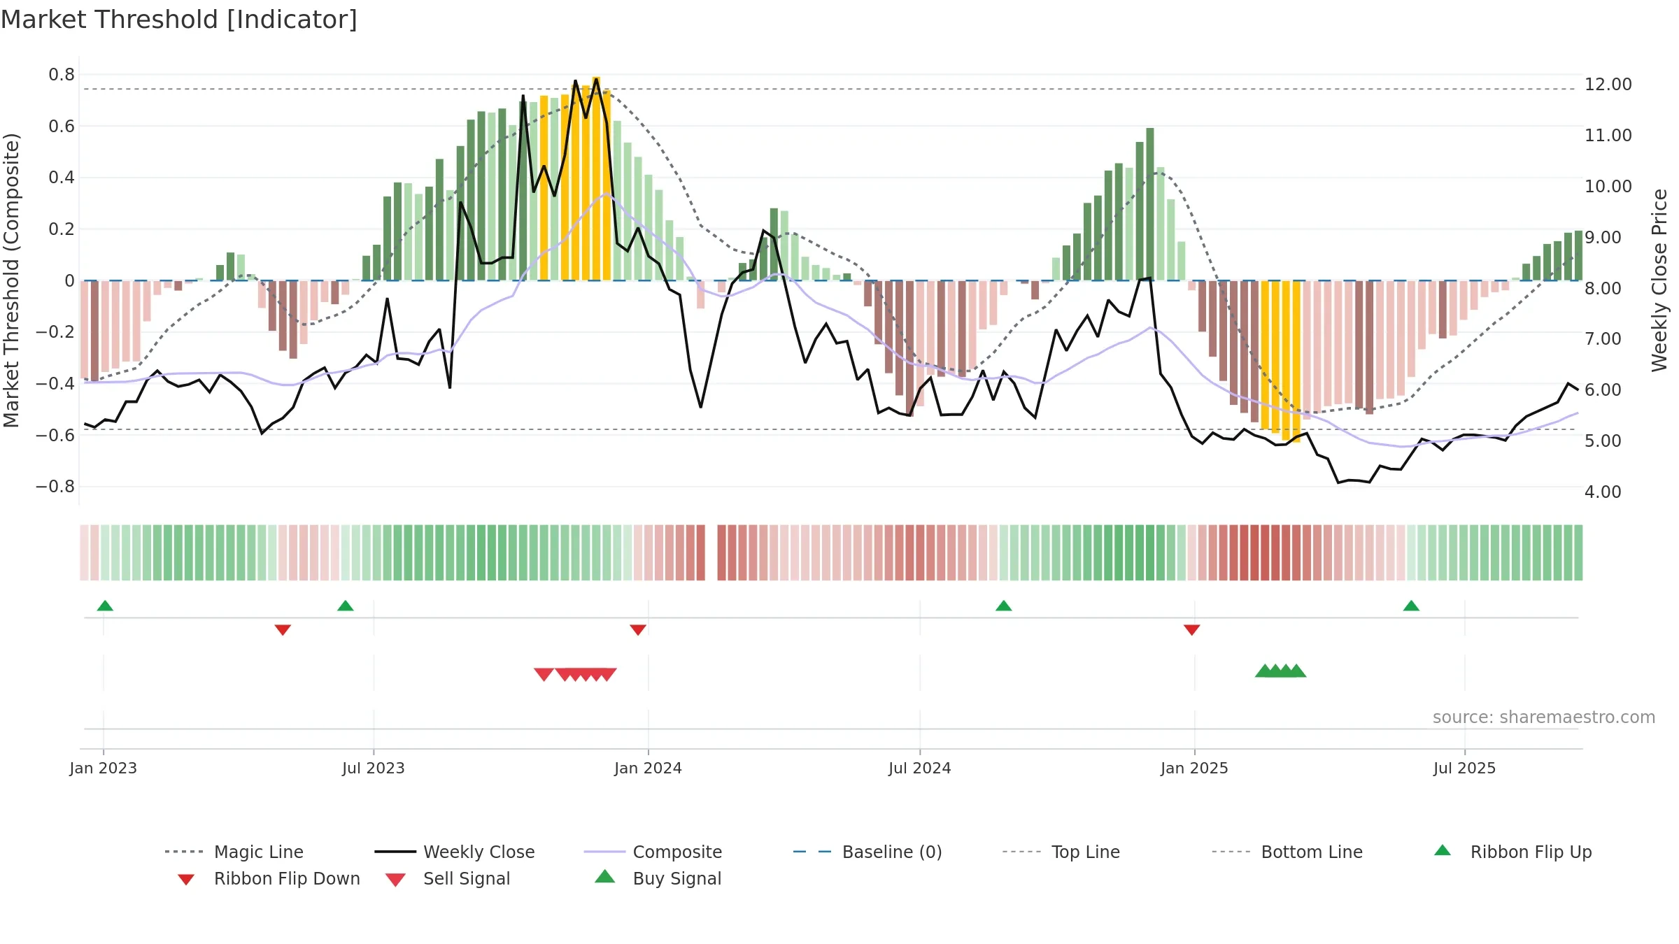Toggle the Baseline (0) legend entry
This screenshot has height=944, width=1679.
tap(867, 852)
